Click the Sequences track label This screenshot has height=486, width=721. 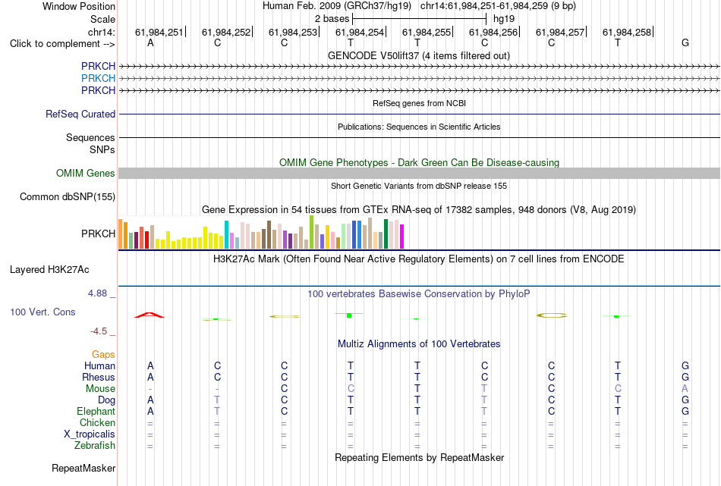coord(90,137)
